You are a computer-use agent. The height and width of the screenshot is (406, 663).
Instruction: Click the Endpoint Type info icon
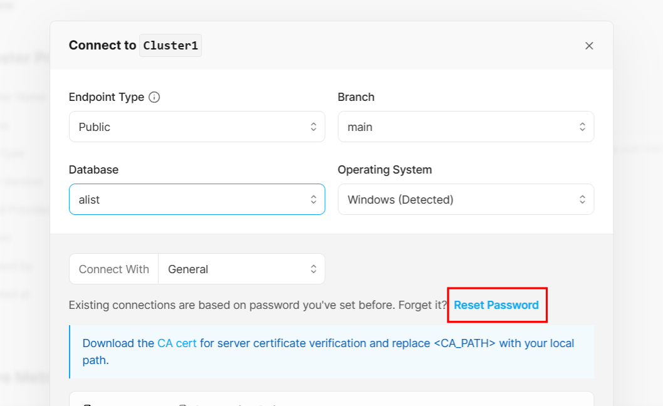click(x=154, y=97)
